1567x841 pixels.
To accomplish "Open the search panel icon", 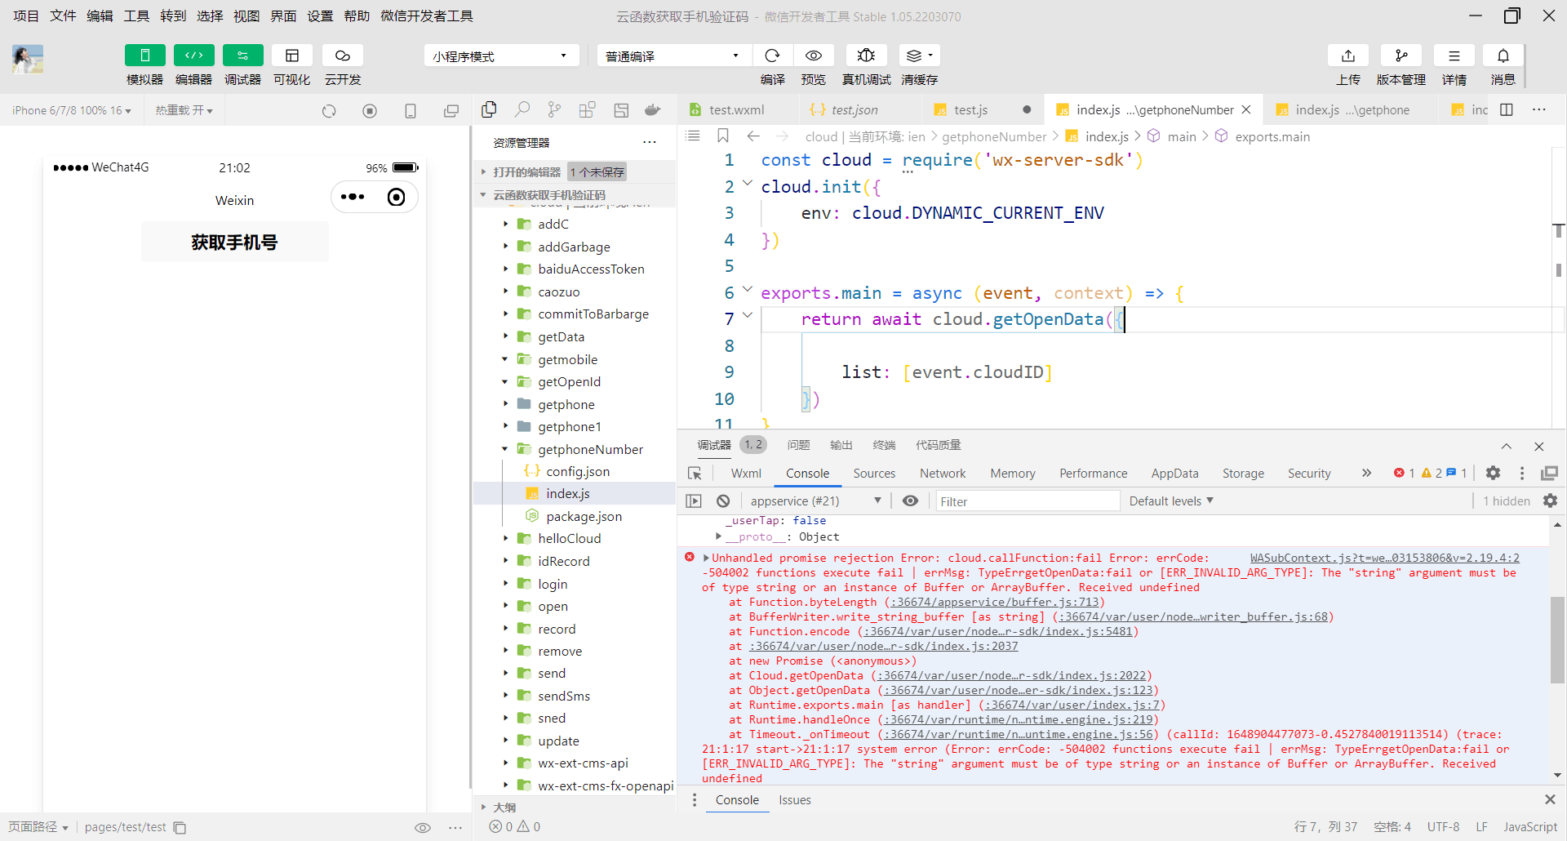I will 522,109.
